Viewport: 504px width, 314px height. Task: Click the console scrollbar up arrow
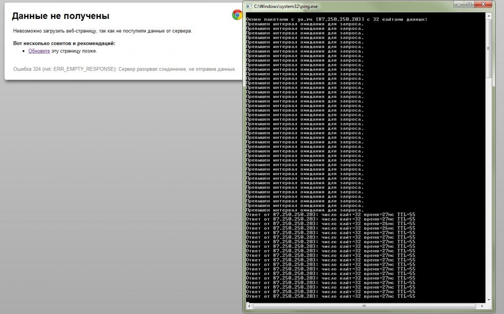pos(488,16)
